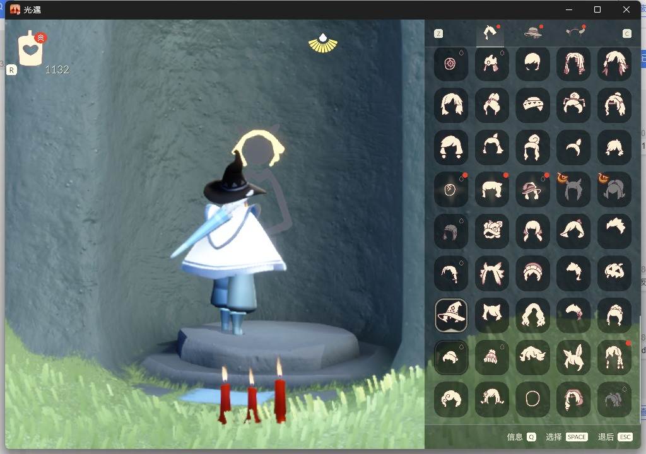Click the C next-category key button
This screenshot has width=646, height=454.
point(626,34)
